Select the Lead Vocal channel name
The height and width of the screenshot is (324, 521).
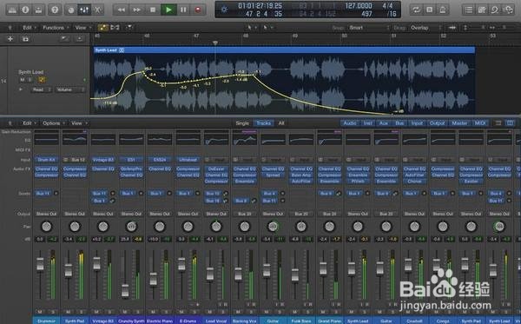pos(216,321)
